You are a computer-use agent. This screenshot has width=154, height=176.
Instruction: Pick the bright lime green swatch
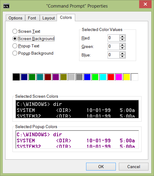tap(95, 77)
